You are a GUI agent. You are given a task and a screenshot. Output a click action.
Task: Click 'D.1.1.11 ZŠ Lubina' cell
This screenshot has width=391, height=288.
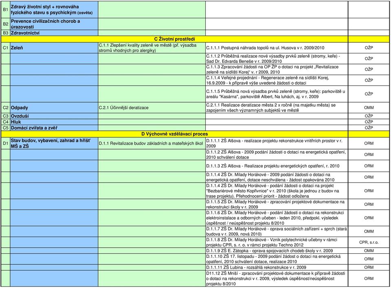click(277, 267)
